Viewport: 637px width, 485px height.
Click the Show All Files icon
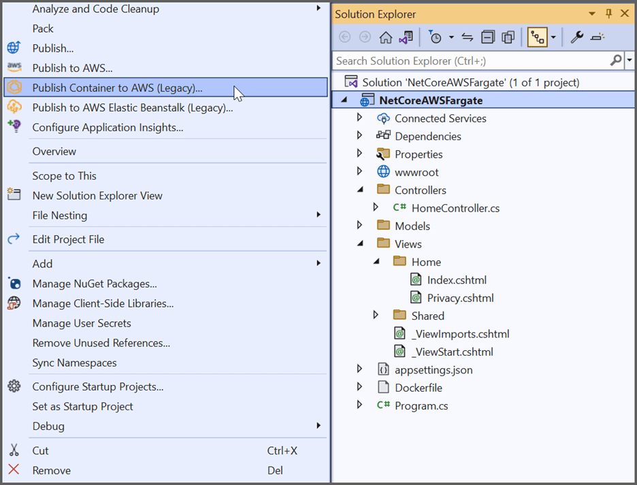[x=508, y=37]
